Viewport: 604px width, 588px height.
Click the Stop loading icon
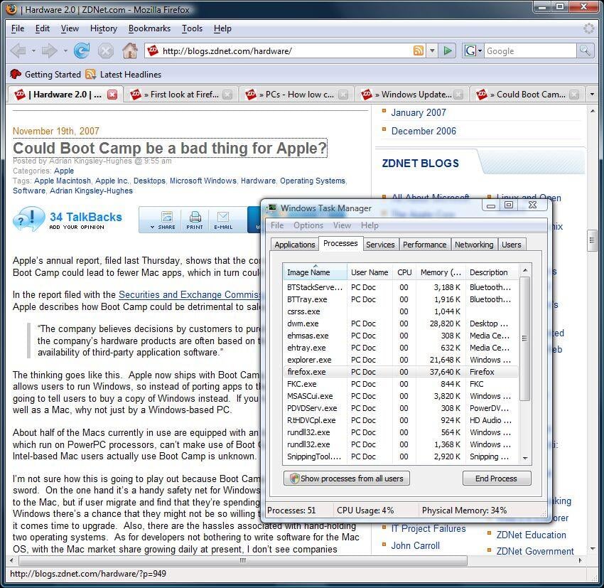point(106,51)
